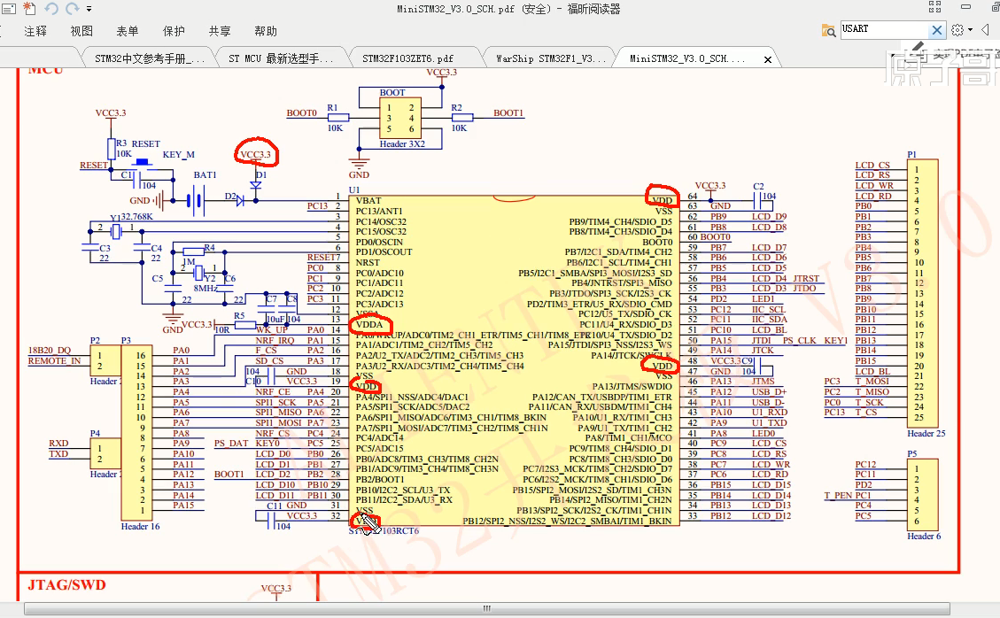Click the 'SPI1_MOSI' net label
The width and height of the screenshot is (1000, 618).
[279, 423]
